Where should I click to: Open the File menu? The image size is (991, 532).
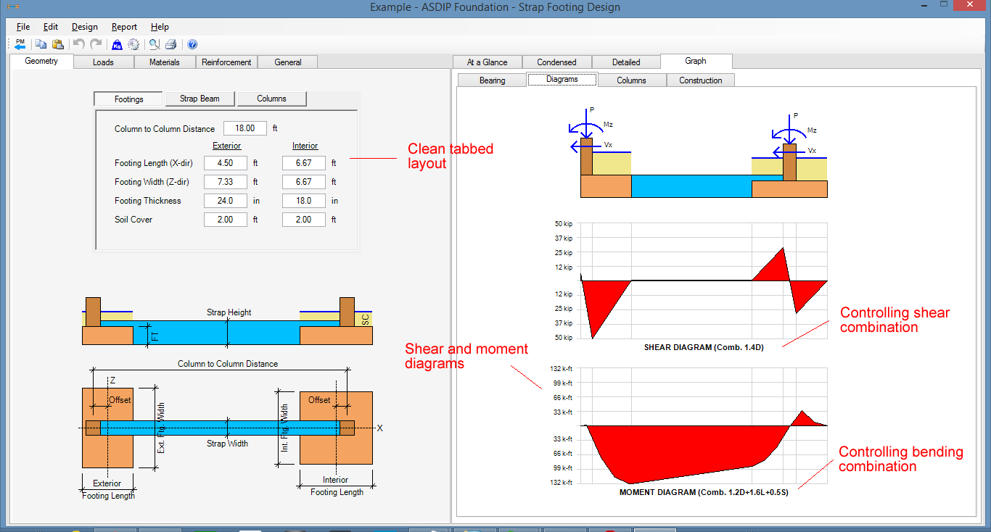pos(23,27)
